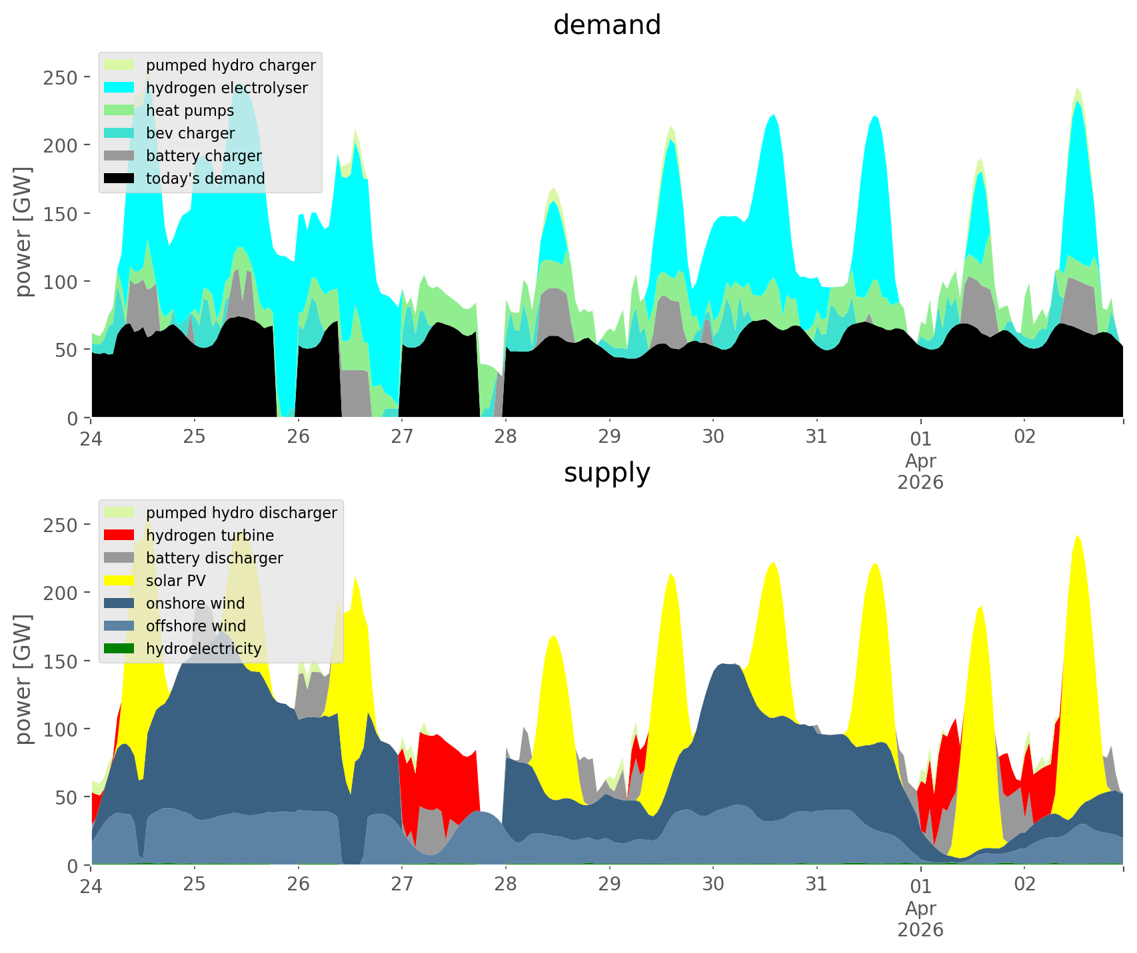The width and height of the screenshot is (1137, 953).
Task: Select the onshore wind legend swatch
Action: pyautogui.click(x=119, y=603)
